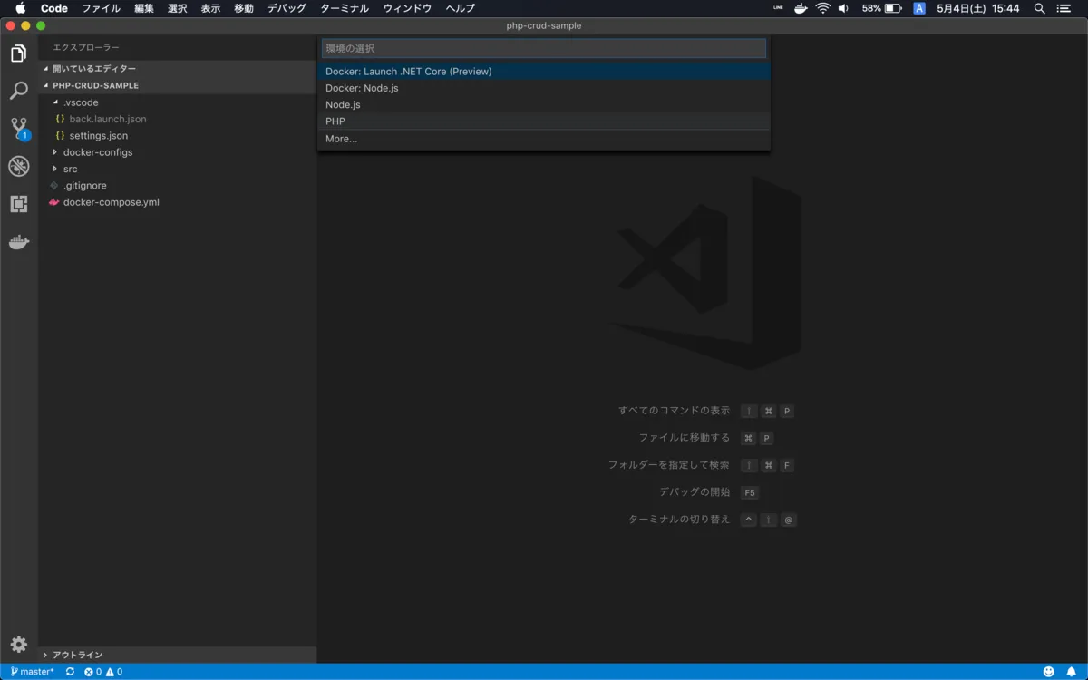
Task: Choose PHP from the environment list
Action: [x=544, y=121]
